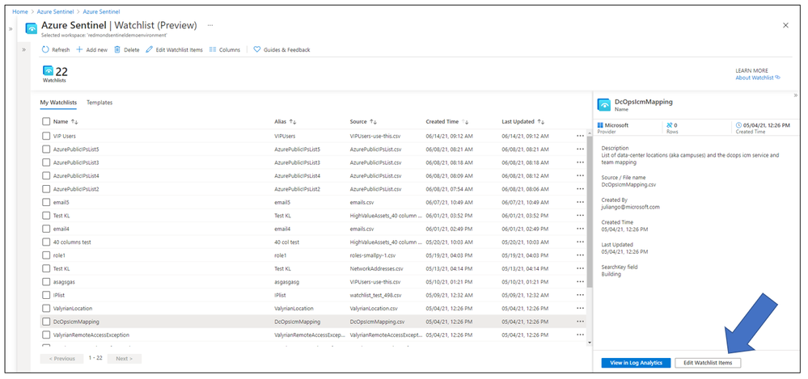The width and height of the screenshot is (808, 379).
Task: Open the more-options menu for asagsgas
Action: click(x=581, y=282)
